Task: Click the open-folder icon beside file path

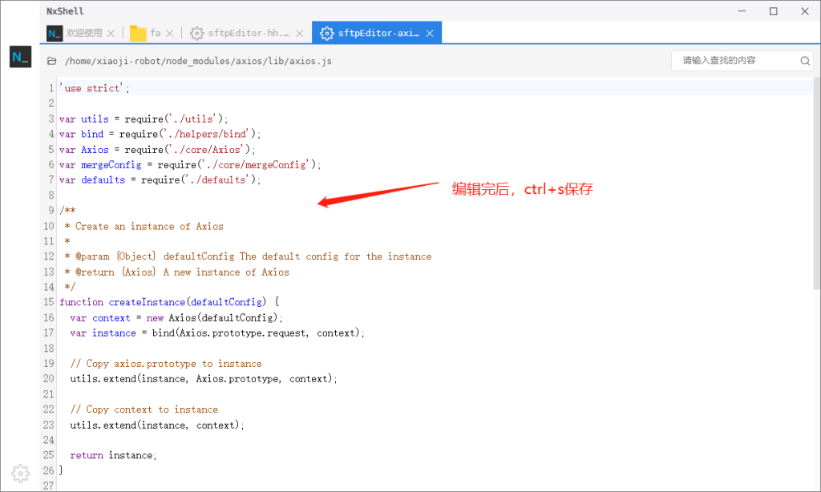Action: tap(52, 61)
